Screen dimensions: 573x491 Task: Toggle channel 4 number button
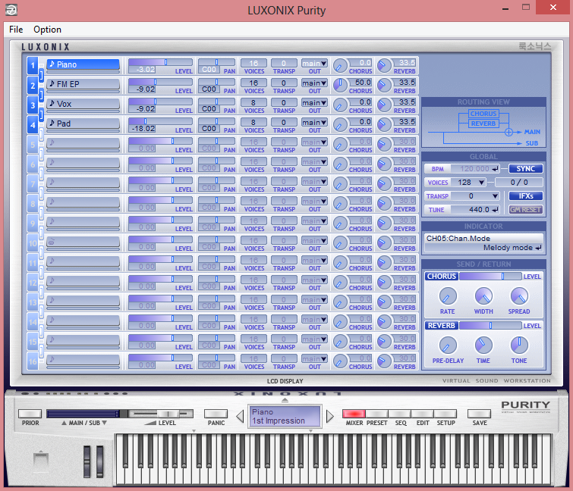tap(33, 125)
